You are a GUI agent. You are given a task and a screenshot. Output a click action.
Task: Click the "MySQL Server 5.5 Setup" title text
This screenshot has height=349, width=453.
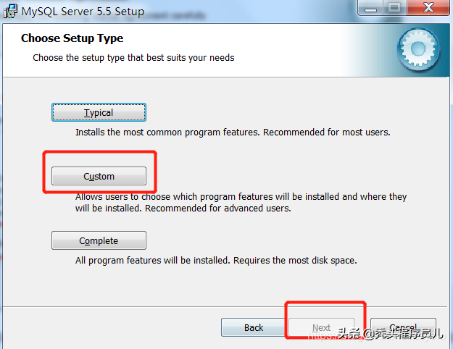click(83, 12)
